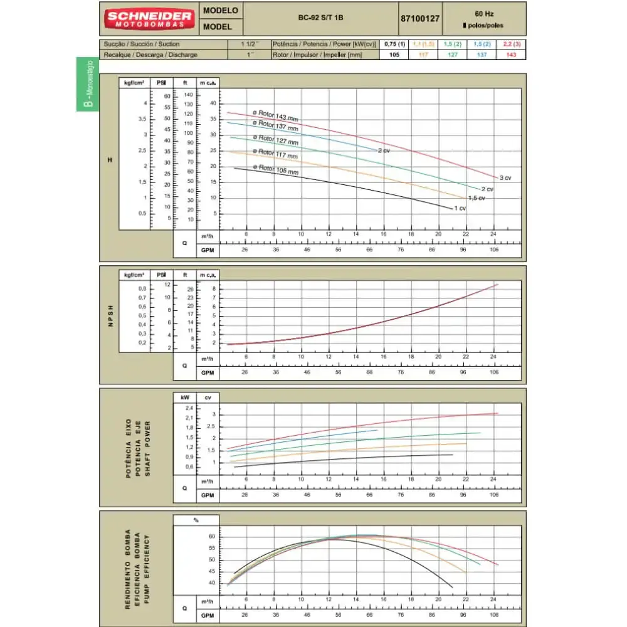
Task: Click the green 127 impeller diameter table cell
Action: pyautogui.click(x=453, y=55)
